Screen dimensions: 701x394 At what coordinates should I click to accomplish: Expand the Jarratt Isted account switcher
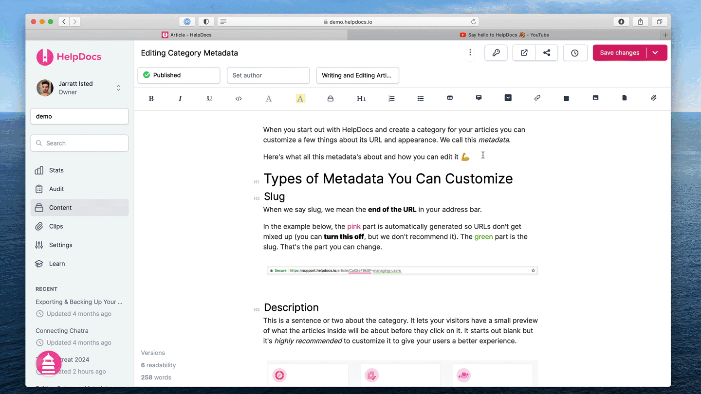coord(118,88)
